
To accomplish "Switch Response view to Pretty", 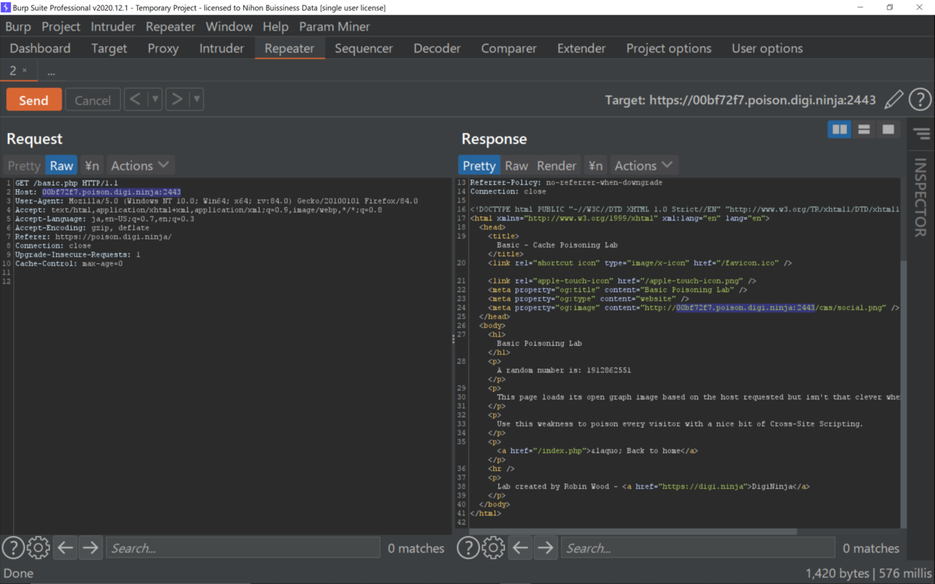I will pyautogui.click(x=478, y=165).
